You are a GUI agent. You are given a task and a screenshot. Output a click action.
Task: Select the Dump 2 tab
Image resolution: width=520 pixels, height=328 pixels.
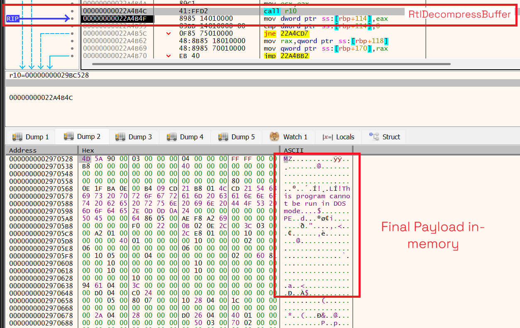click(x=82, y=136)
